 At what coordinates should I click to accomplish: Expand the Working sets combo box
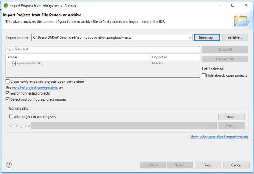coord(214,126)
